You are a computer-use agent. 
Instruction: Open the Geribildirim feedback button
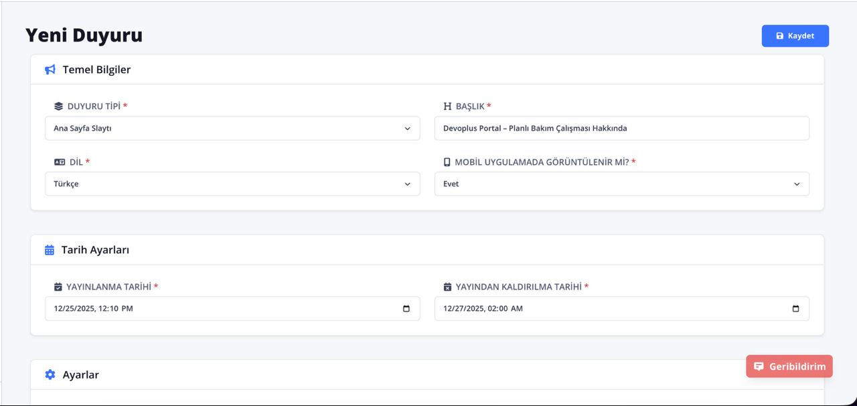(789, 366)
